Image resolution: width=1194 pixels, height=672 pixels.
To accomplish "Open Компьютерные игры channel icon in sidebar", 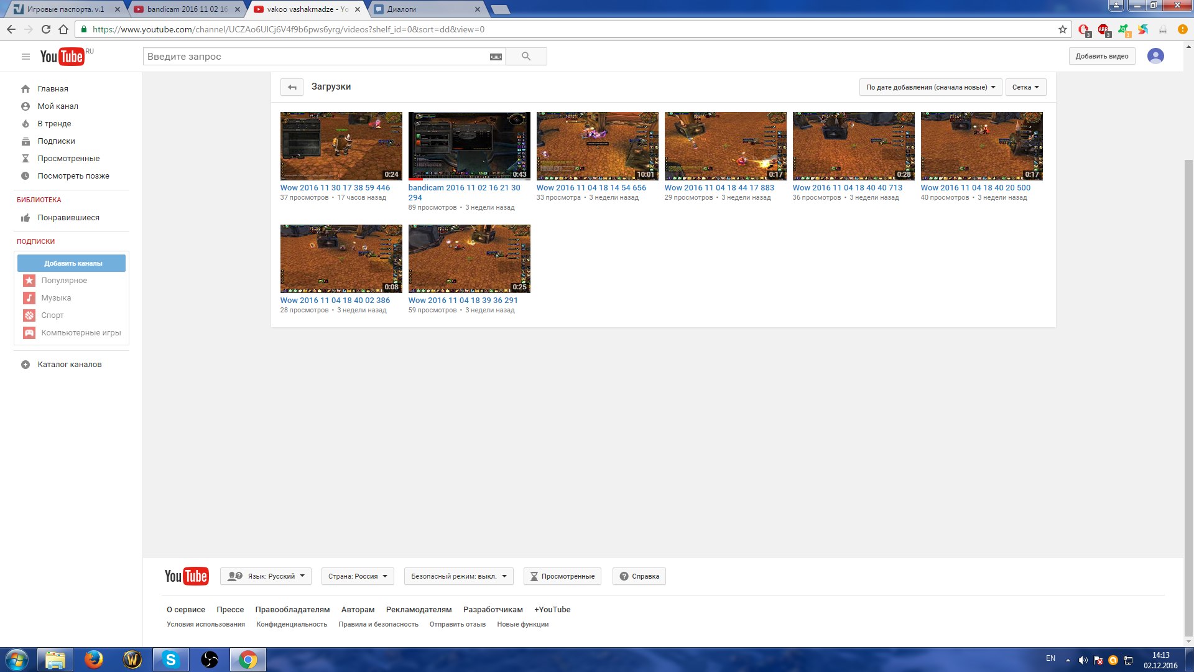I will click(x=29, y=333).
